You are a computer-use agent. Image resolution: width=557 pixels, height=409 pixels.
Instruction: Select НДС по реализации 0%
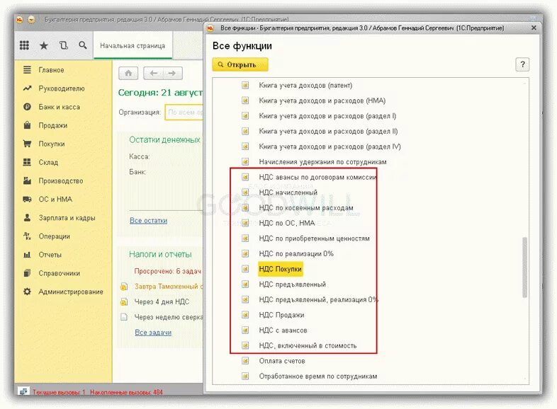coord(296,253)
